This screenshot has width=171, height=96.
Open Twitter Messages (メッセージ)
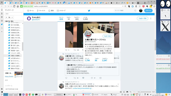61,11
